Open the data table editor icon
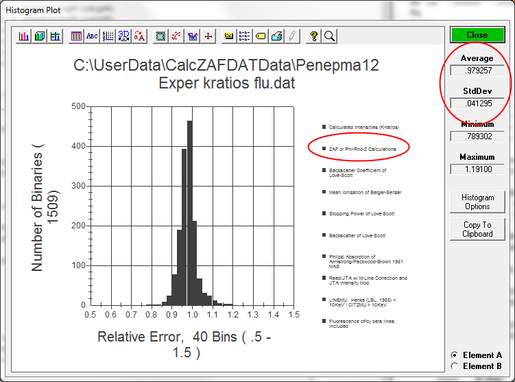 coord(76,36)
